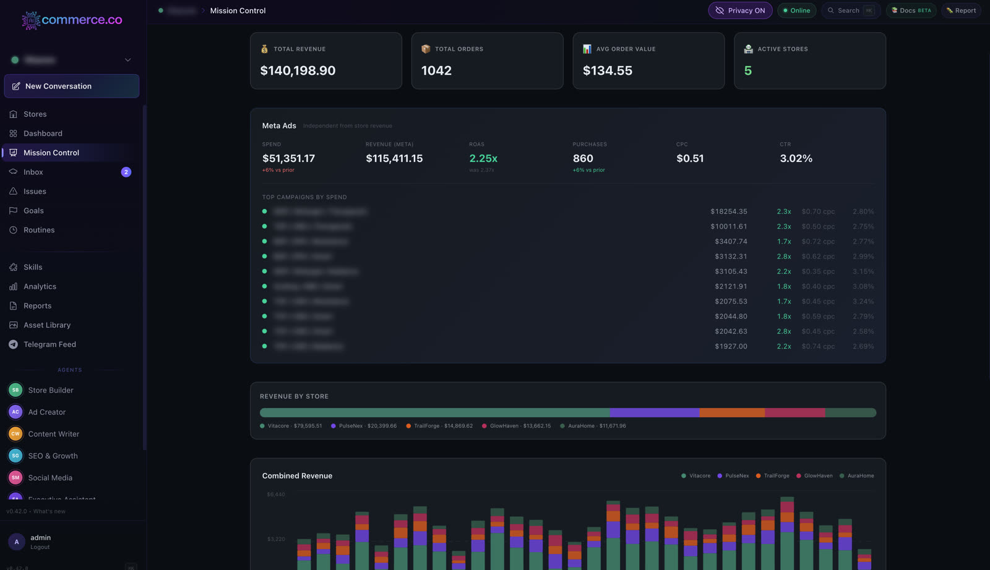This screenshot has width=990, height=570.
Task: Click the $1927.00 campaign spend value
Action: [x=731, y=346]
